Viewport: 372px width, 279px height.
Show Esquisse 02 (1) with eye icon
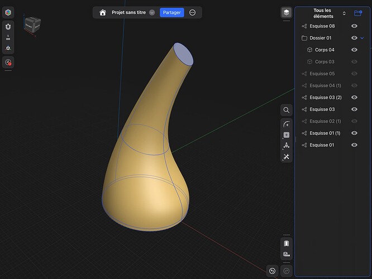point(354,121)
